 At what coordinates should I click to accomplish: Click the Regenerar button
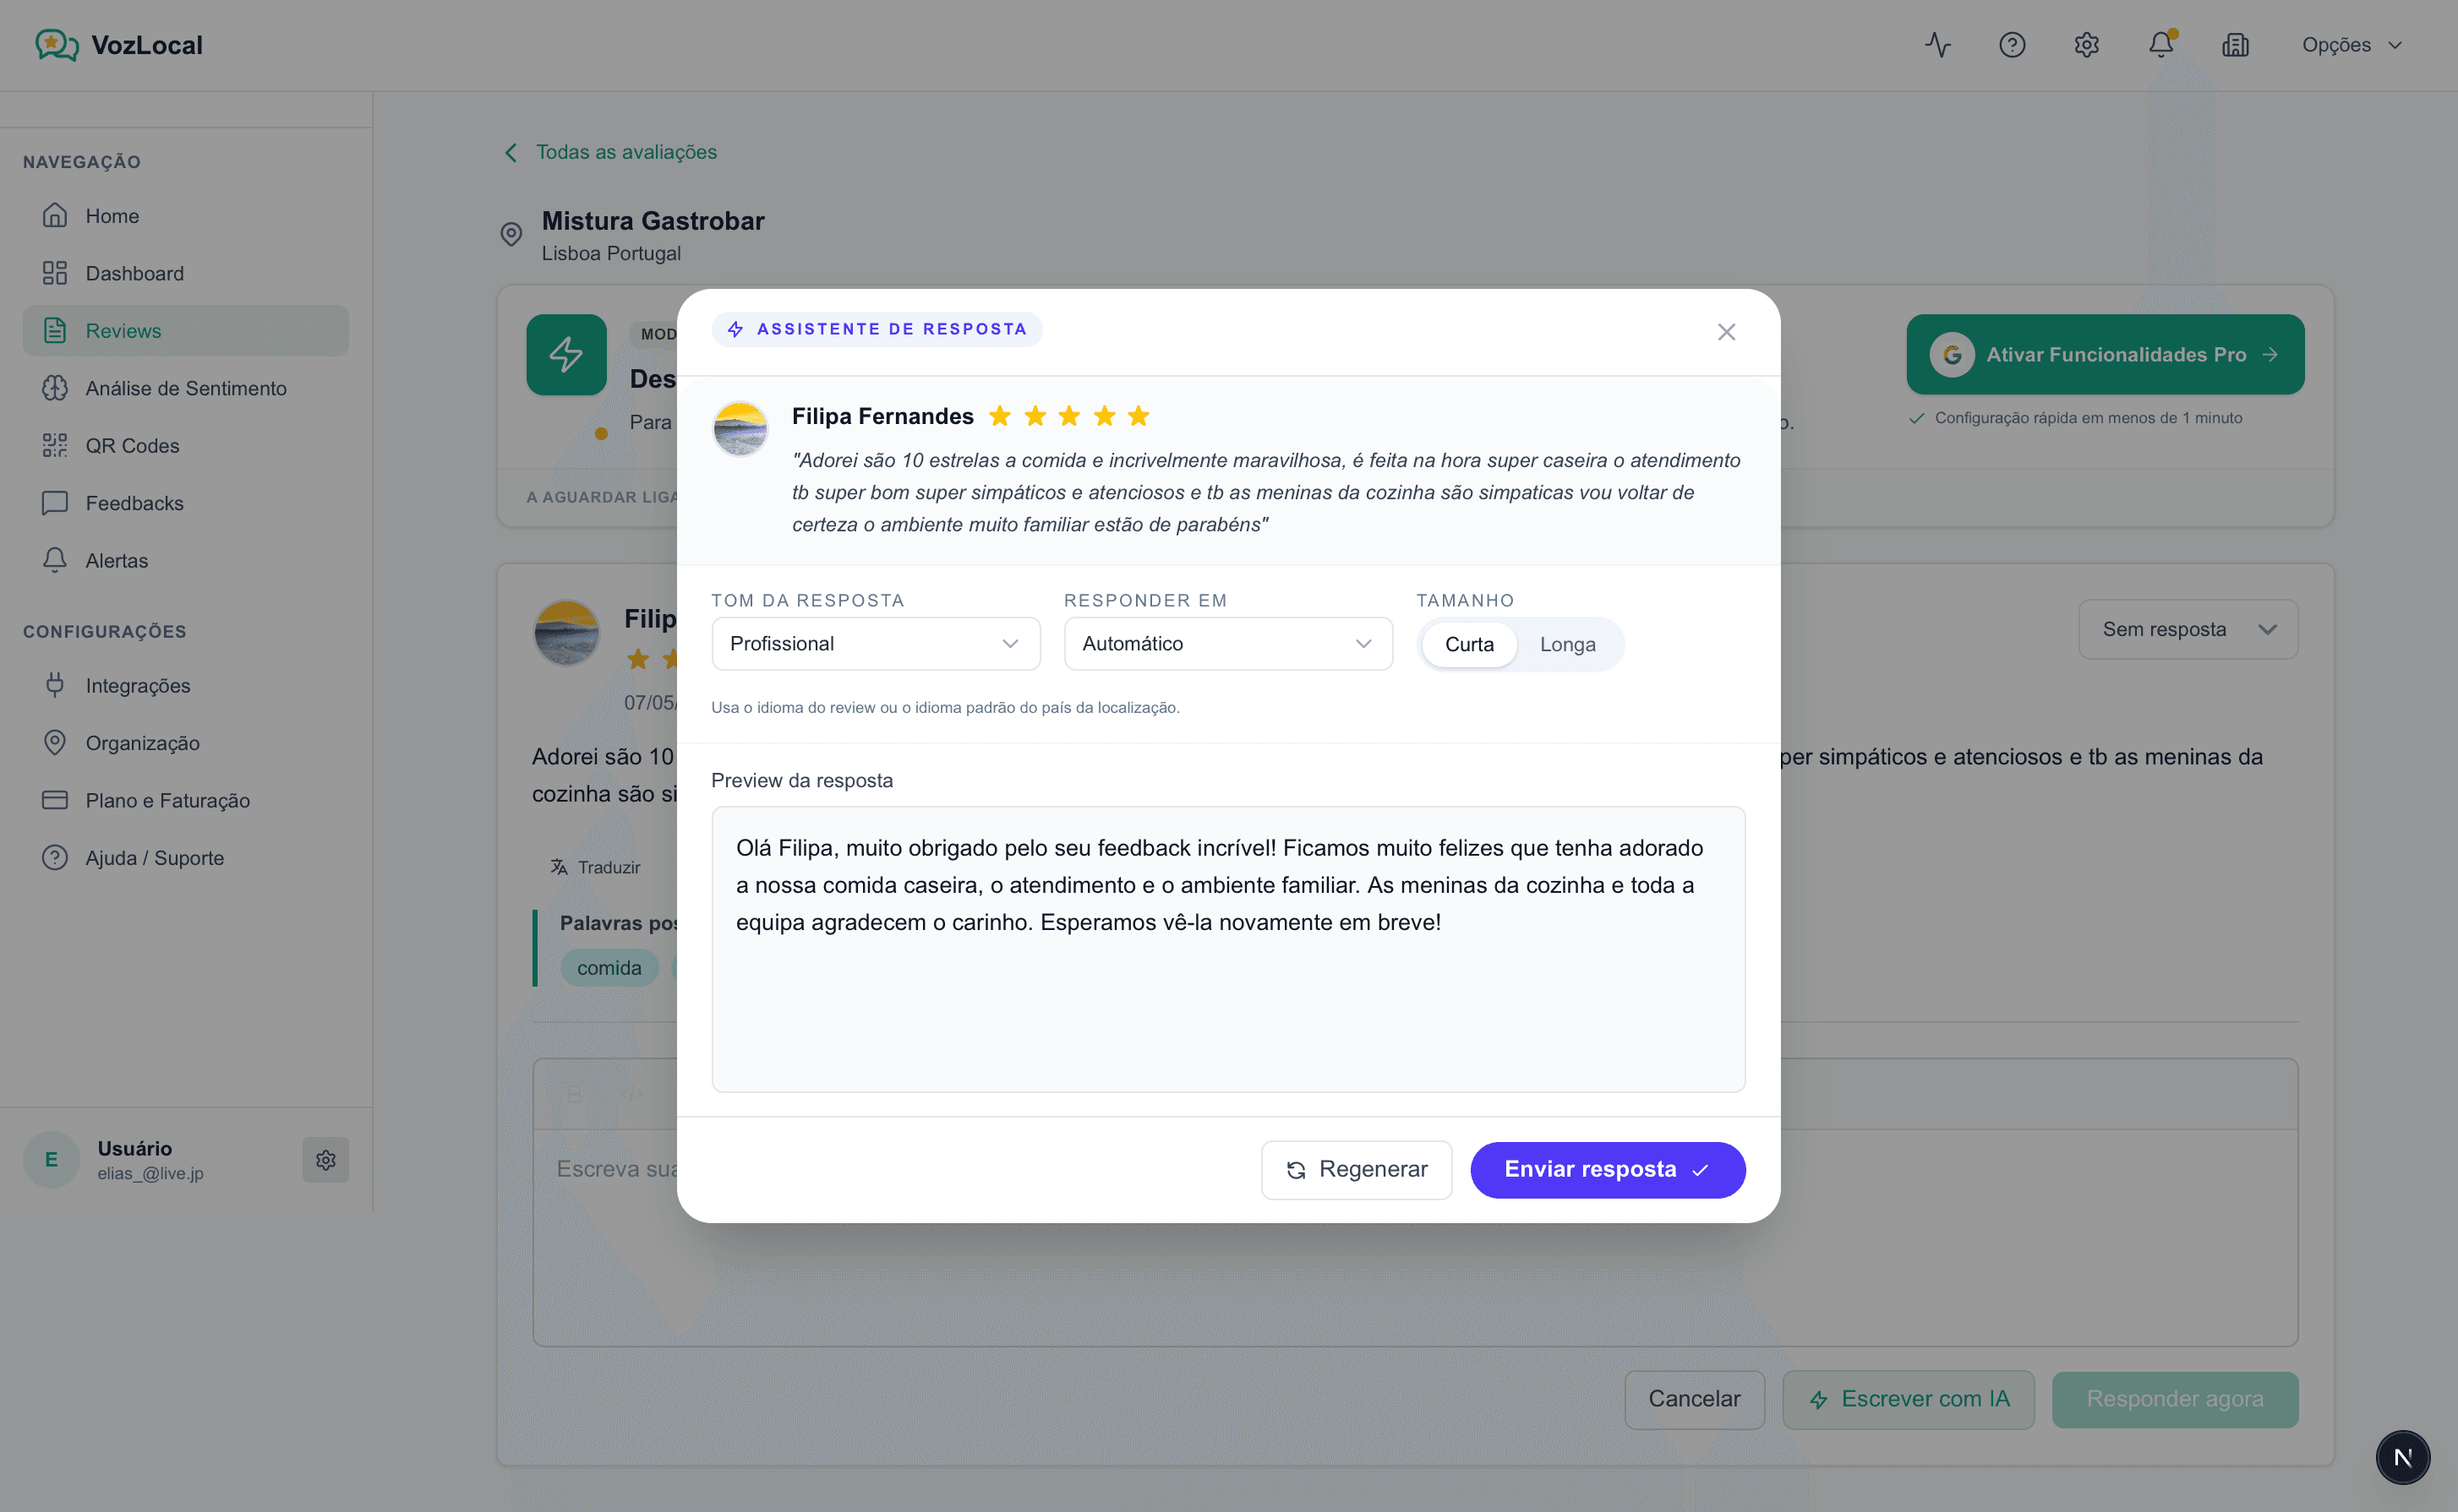click(1356, 1170)
